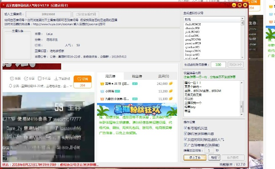Screen dimensions: 275x169
Task: Click the 下载游戏 download icon
Action: (56, 78)
